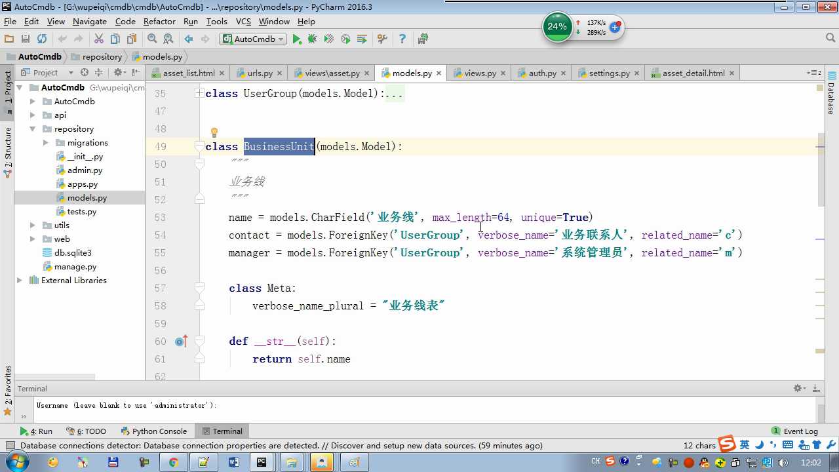Click the Undo arrow icon
This screenshot has height=472, width=839.
(x=62, y=39)
